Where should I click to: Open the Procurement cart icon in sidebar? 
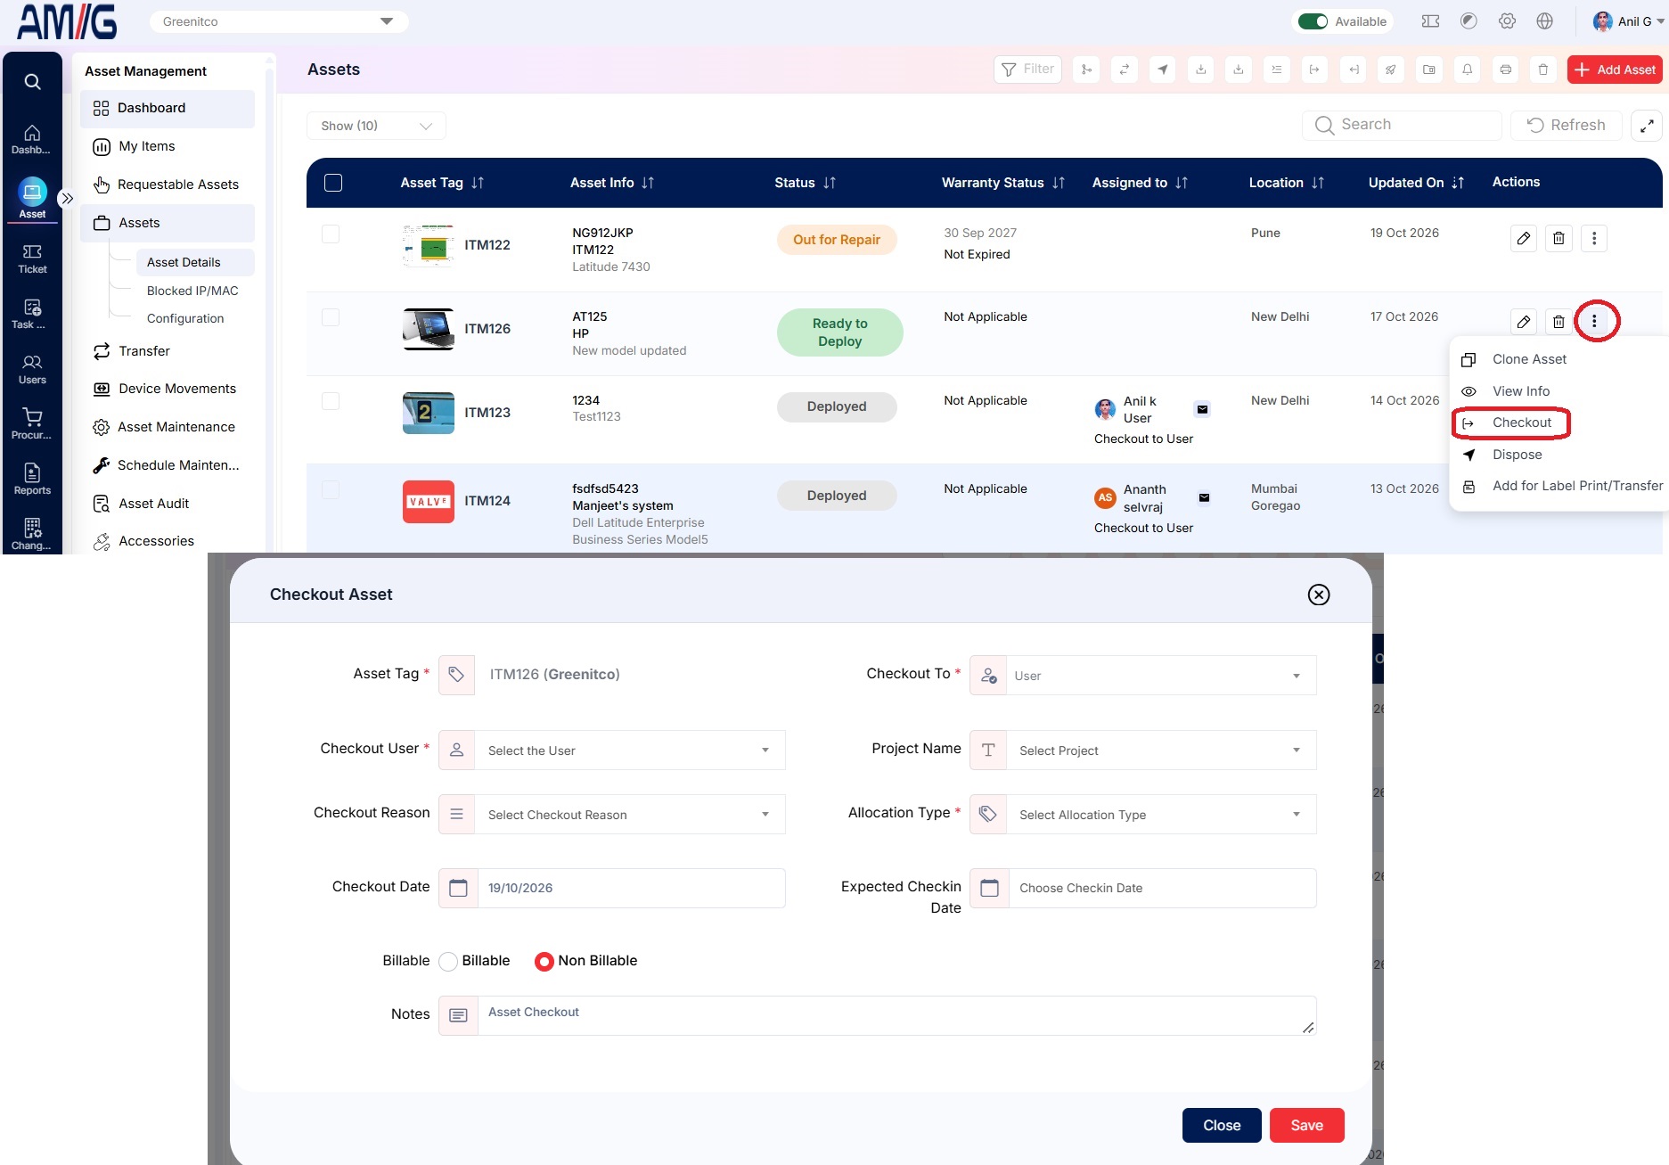coord(32,417)
